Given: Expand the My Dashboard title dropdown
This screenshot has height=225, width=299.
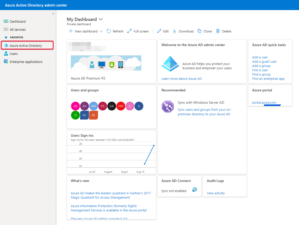Looking at the screenshot, I should pos(101,19).
